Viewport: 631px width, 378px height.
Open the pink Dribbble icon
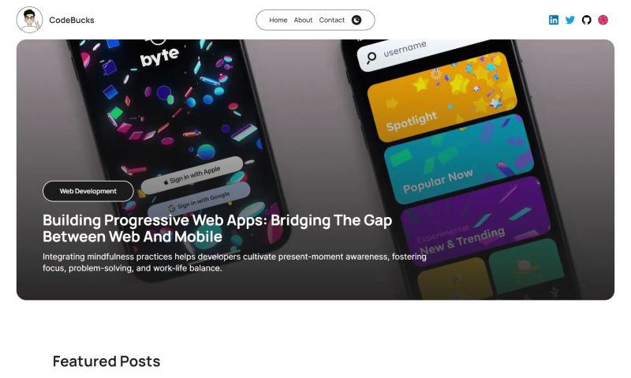click(x=603, y=20)
